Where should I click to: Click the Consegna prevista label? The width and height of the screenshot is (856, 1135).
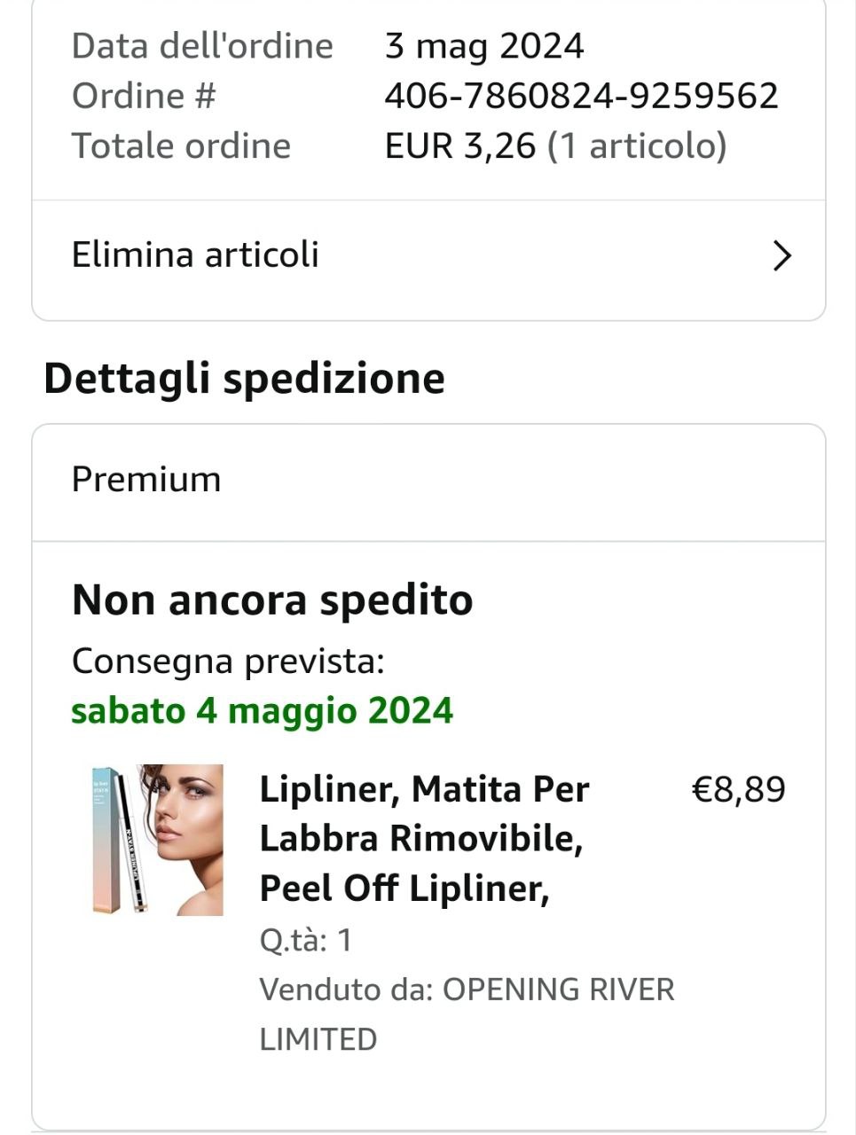228,661
